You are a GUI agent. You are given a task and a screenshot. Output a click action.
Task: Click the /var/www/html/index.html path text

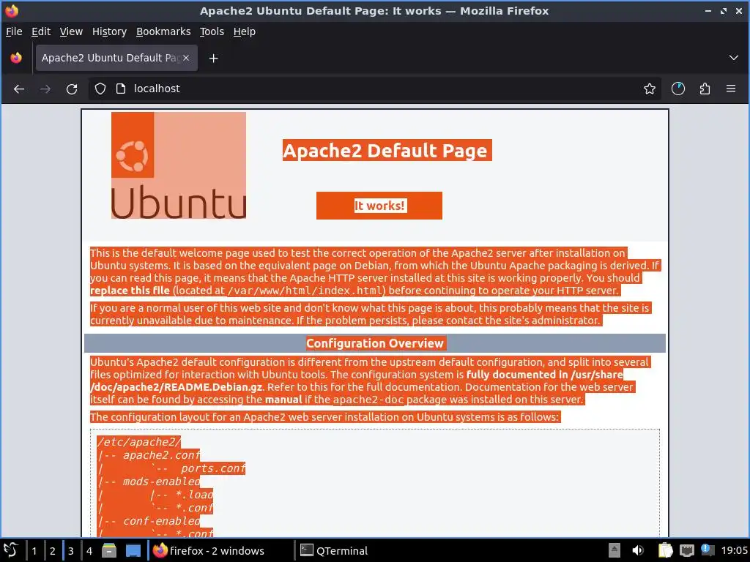(x=305, y=291)
